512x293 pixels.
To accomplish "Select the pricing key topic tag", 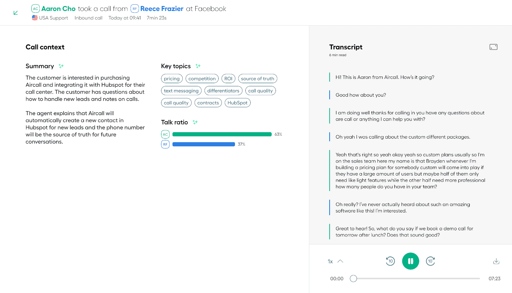I will coord(172,79).
